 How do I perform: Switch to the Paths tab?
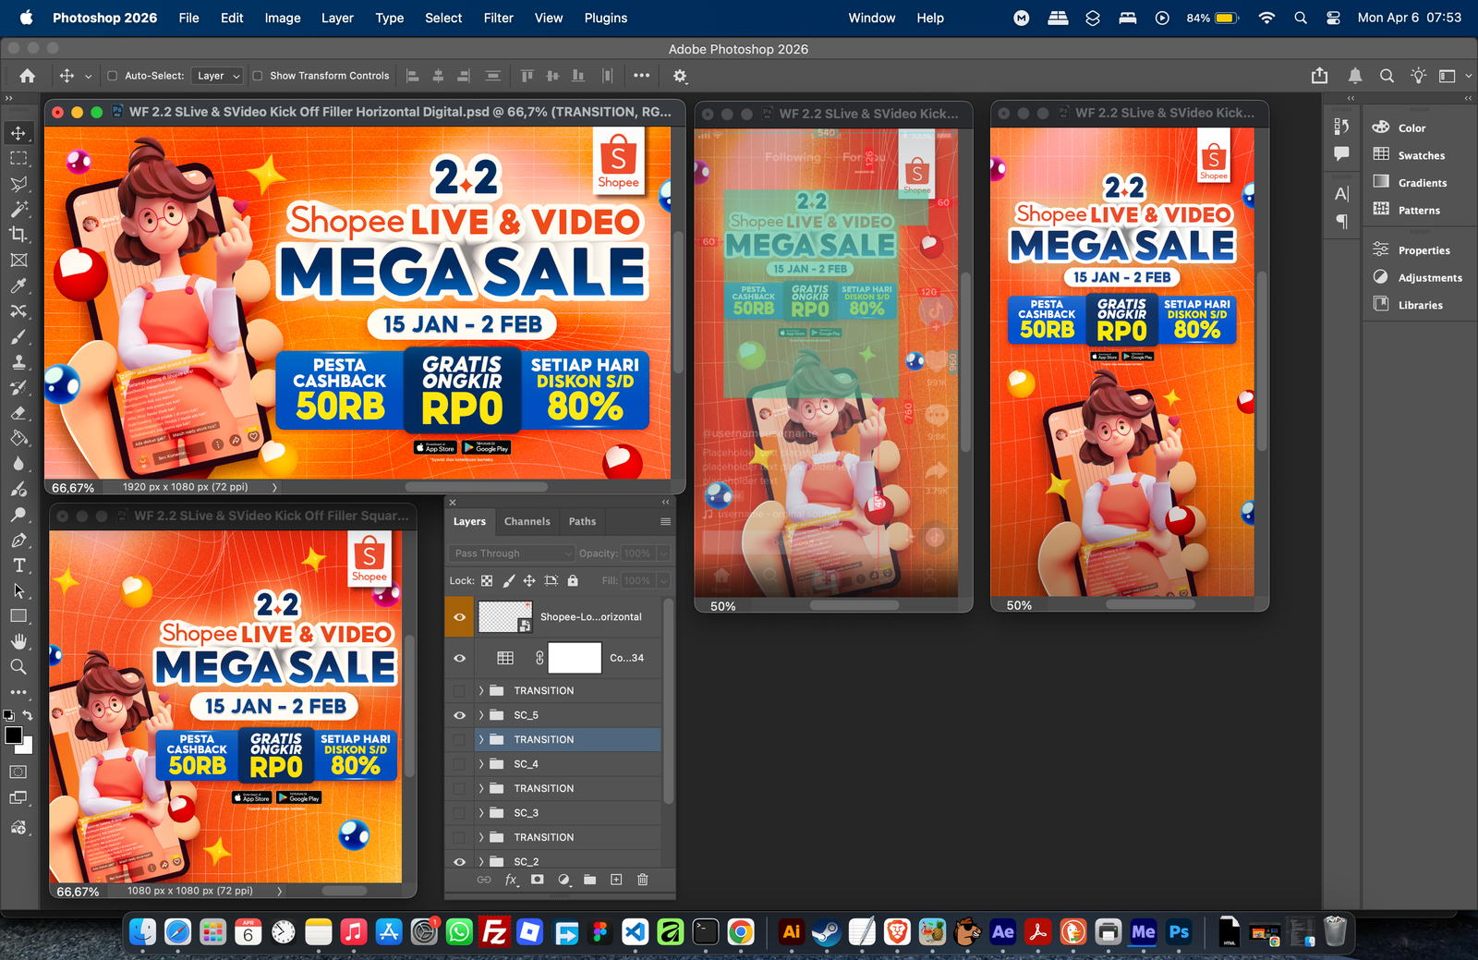pos(582,521)
